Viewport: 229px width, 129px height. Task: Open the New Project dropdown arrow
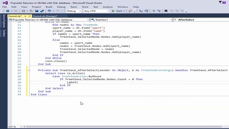tap(27, 11)
